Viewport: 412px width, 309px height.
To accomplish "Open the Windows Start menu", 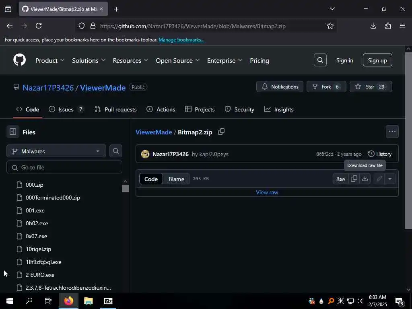I will point(10,301).
